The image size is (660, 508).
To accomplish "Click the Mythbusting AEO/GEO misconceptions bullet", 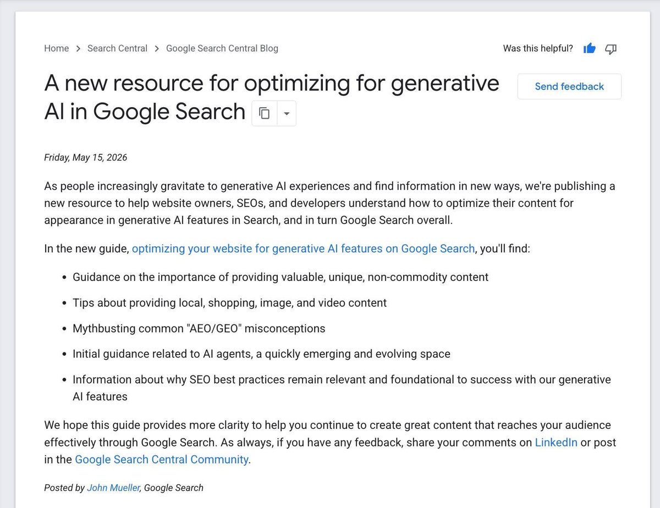I will point(199,329).
